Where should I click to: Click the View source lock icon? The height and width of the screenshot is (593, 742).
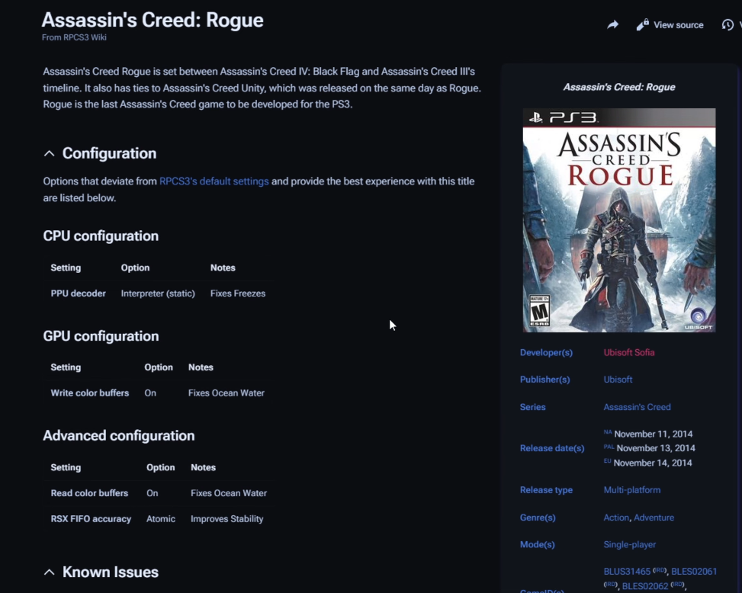[x=642, y=24]
